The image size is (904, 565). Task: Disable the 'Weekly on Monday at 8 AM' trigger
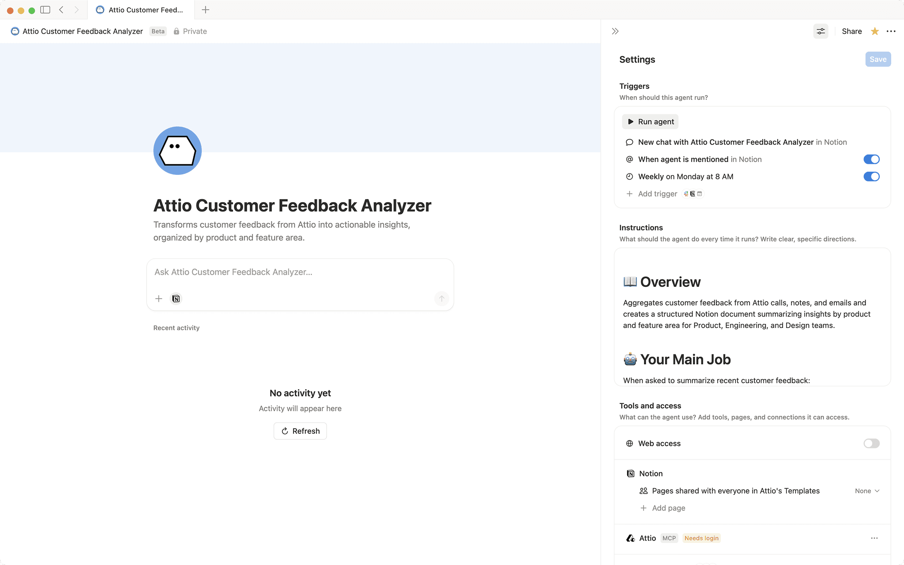point(871,177)
